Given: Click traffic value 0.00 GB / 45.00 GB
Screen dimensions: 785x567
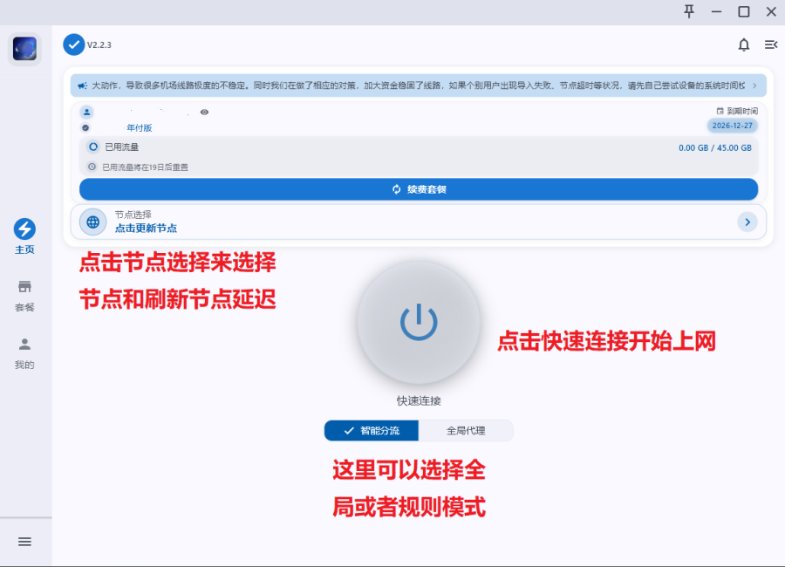Looking at the screenshot, I should (715, 147).
